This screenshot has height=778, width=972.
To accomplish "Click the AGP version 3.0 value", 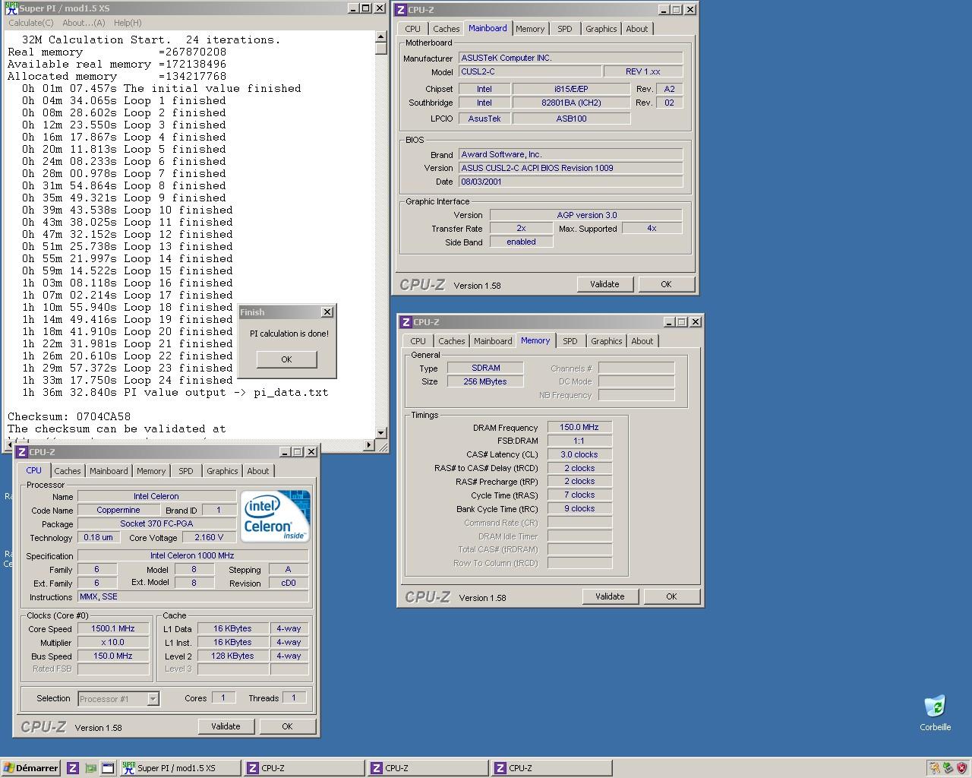I will (x=586, y=215).
